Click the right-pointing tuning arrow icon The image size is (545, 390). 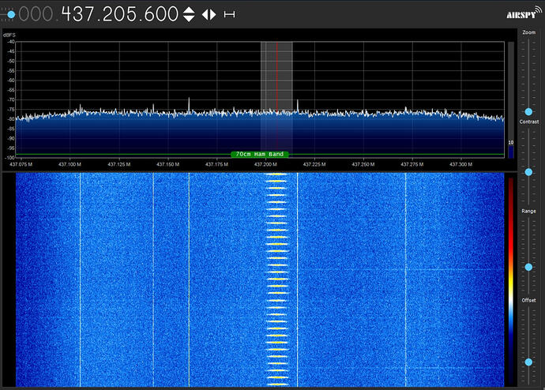coord(212,14)
